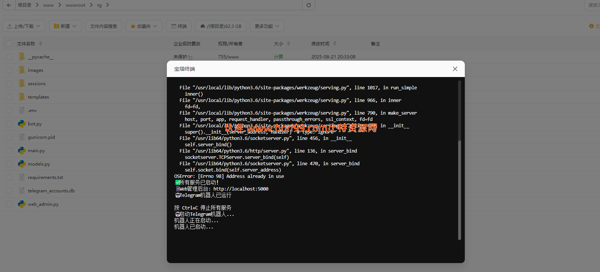Check the bot.py row checkbox
This screenshot has height=272, width=600.
(x=9, y=124)
